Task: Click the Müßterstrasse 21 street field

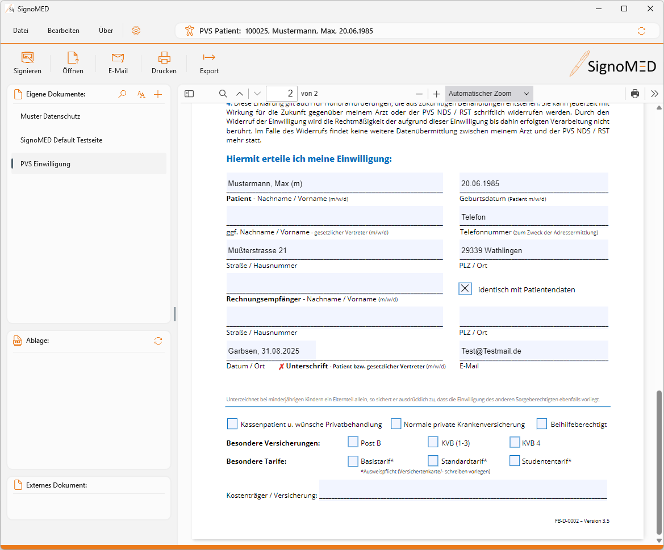Action: pos(335,250)
